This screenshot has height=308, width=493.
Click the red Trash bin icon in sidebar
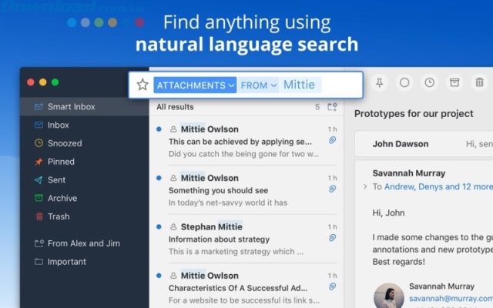click(x=39, y=216)
